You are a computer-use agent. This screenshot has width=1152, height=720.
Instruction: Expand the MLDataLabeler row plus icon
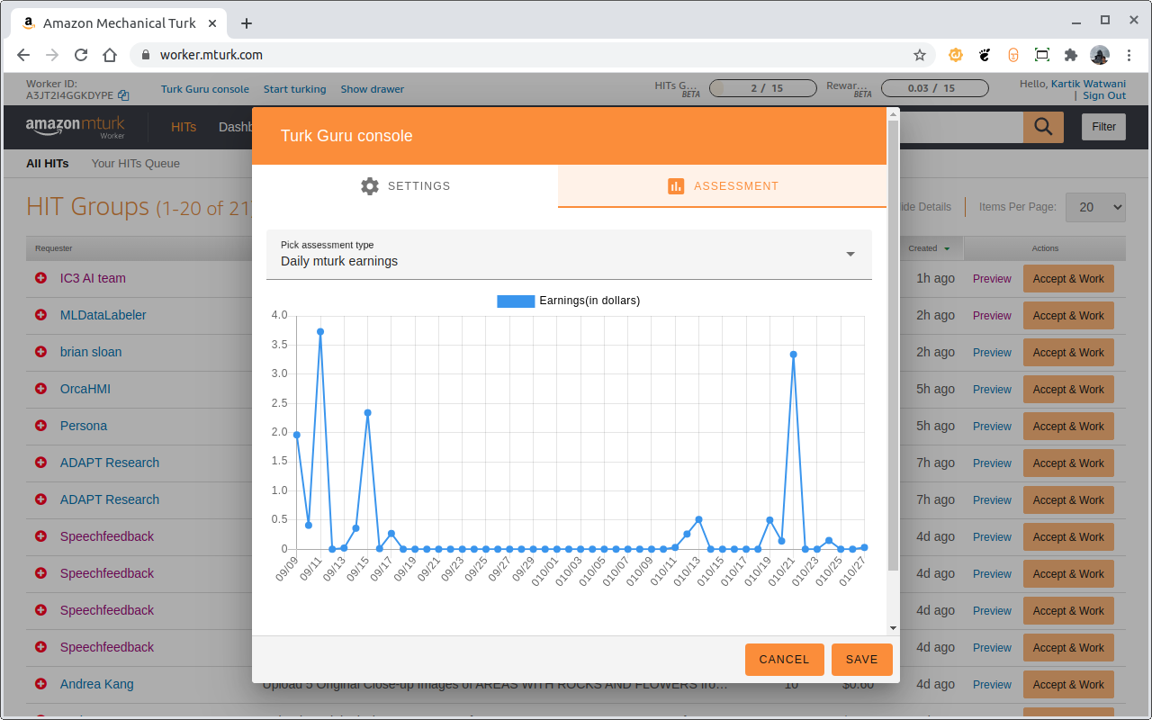[x=40, y=315]
